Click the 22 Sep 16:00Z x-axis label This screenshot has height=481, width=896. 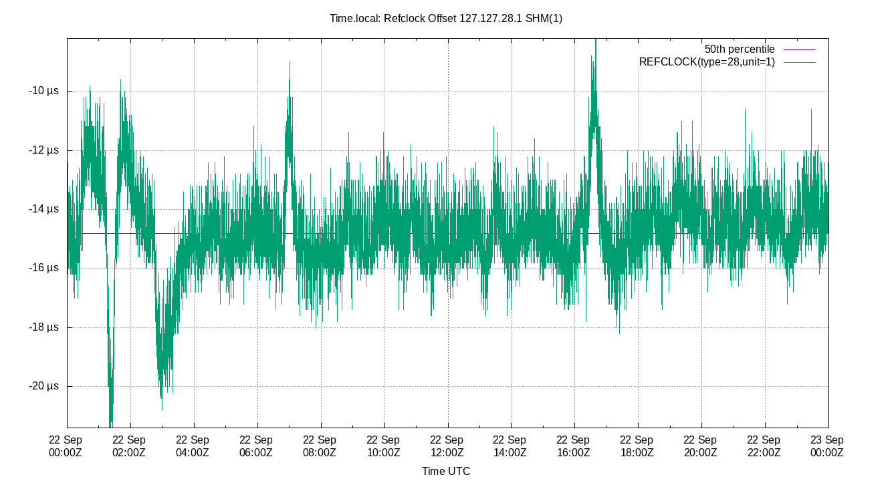point(574,446)
